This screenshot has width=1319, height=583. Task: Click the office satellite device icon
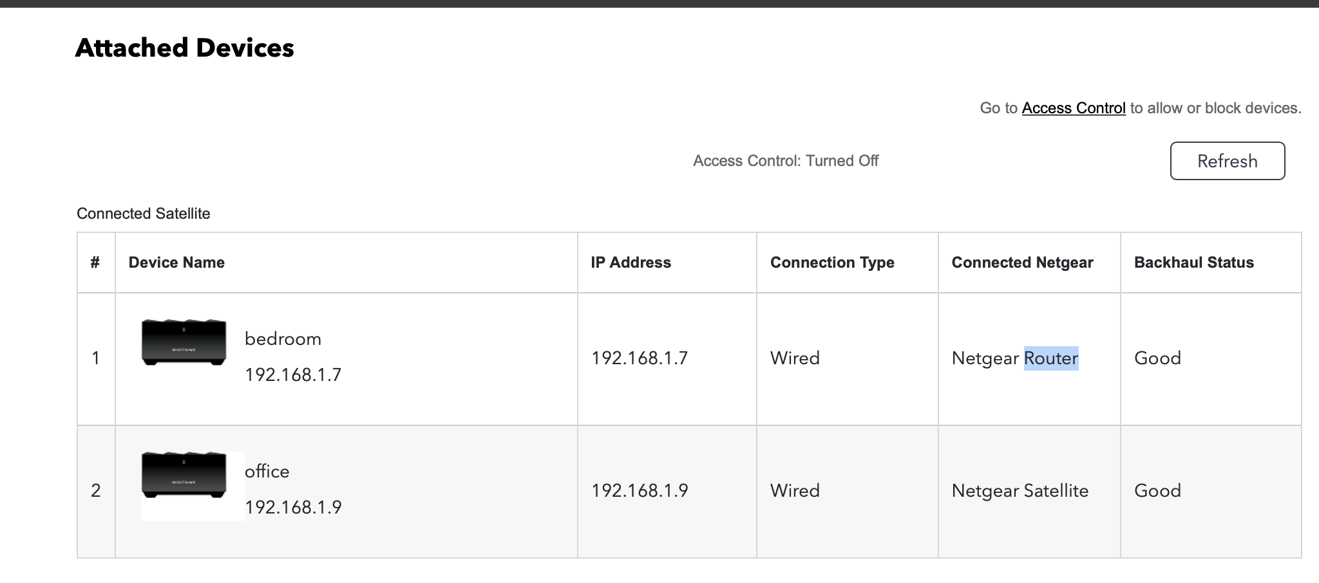[x=184, y=475]
